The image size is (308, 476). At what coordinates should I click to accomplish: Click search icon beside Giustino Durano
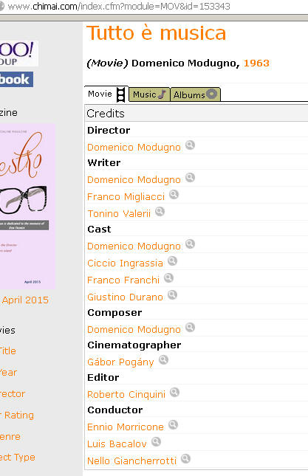(172, 295)
